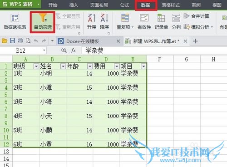Open the name box dropdown arrow

click(x=44, y=50)
